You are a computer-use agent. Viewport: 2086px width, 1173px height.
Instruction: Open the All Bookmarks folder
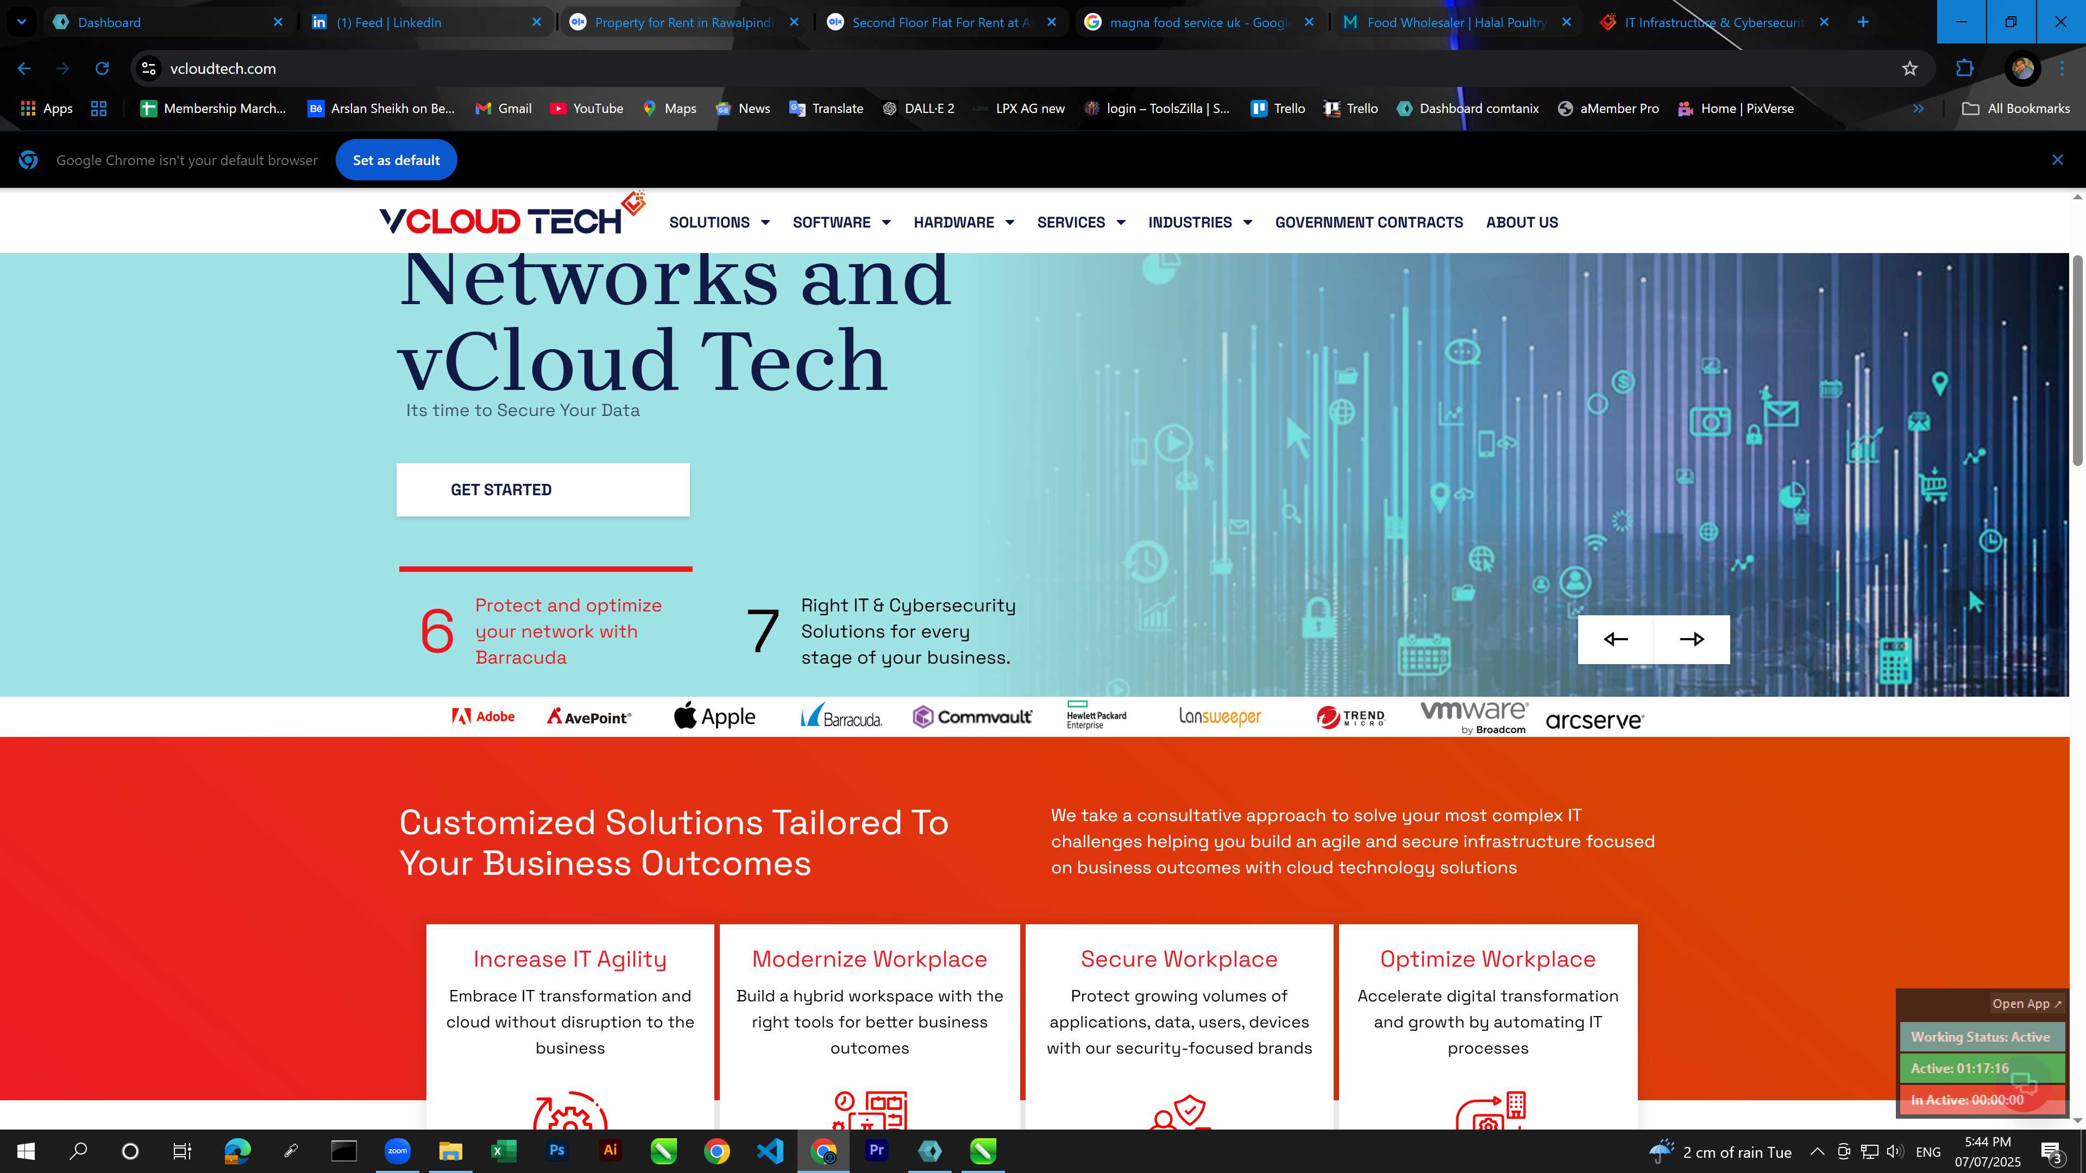click(x=2015, y=109)
